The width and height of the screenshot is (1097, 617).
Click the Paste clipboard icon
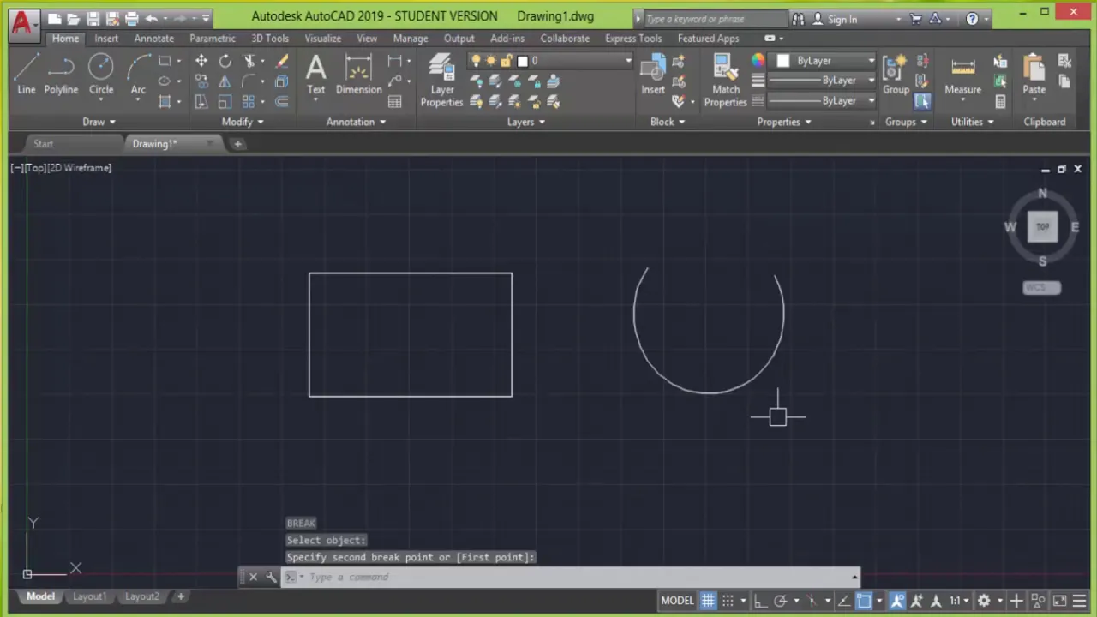(1034, 74)
